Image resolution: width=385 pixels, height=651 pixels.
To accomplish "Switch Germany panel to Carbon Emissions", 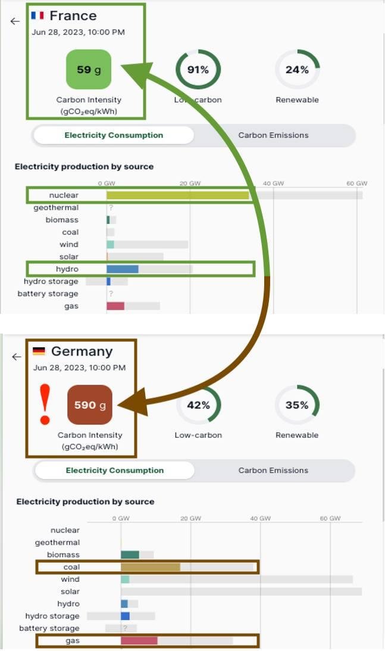I will pos(273,471).
